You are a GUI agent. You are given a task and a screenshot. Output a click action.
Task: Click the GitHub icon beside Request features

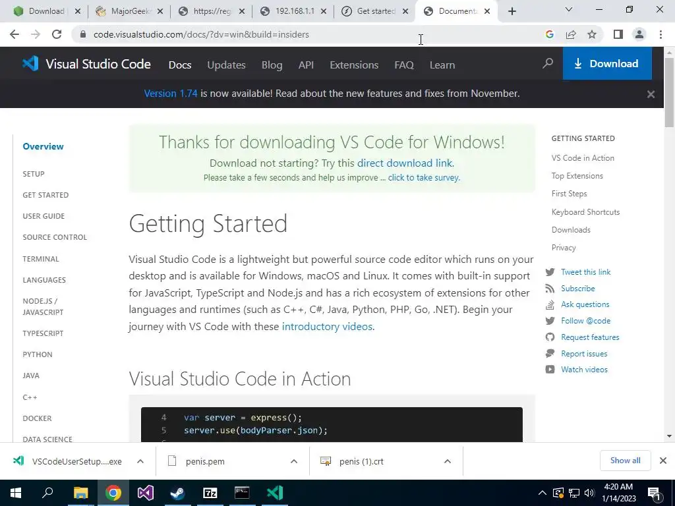click(550, 337)
